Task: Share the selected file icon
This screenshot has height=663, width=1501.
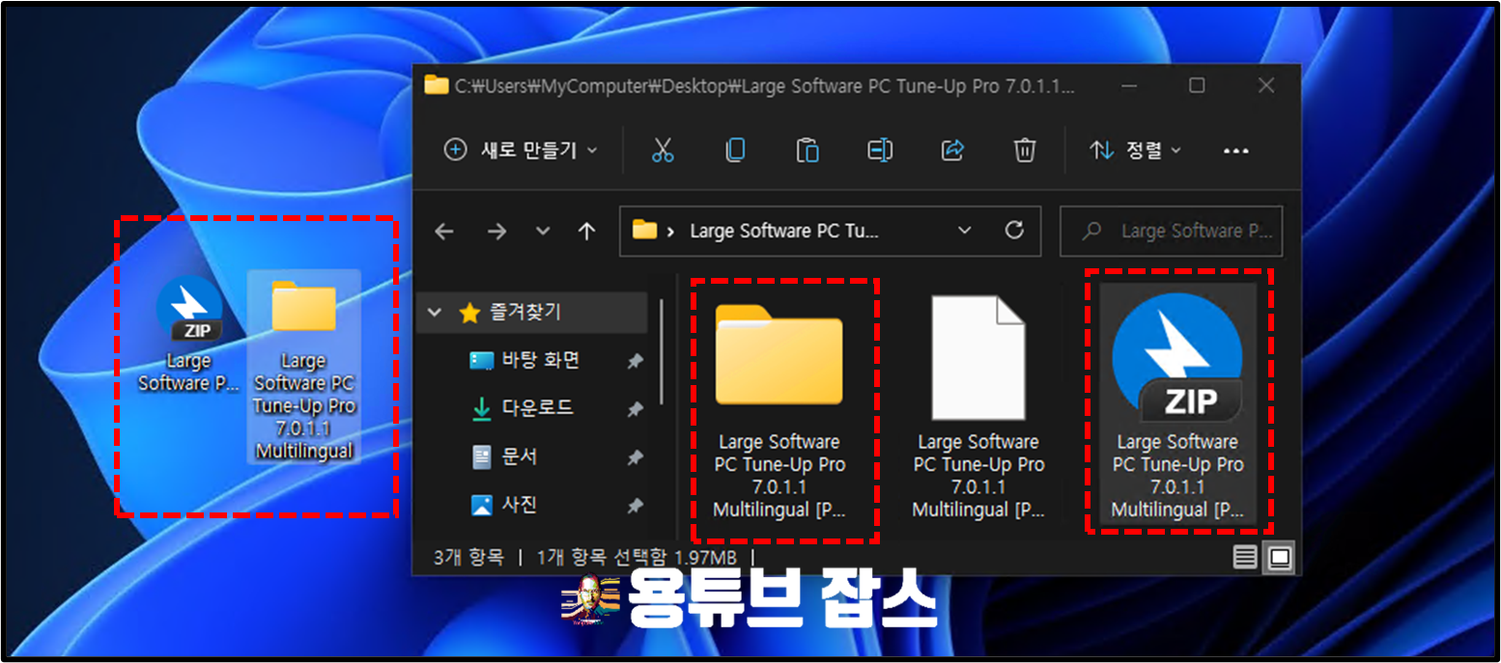Action: point(952,151)
